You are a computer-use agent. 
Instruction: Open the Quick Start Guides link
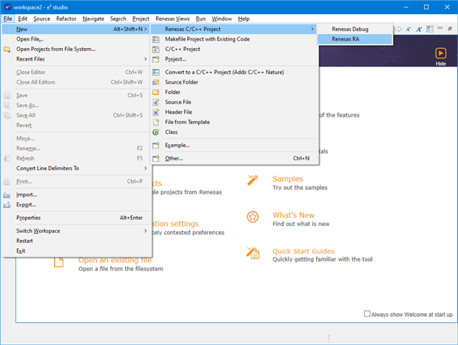point(303,251)
